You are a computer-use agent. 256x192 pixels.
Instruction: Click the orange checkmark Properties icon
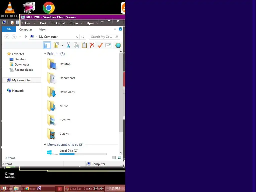[100, 45]
